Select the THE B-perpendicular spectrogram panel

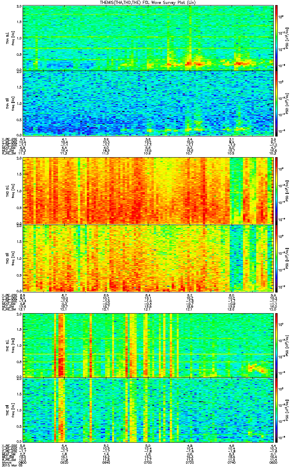pos(148,345)
